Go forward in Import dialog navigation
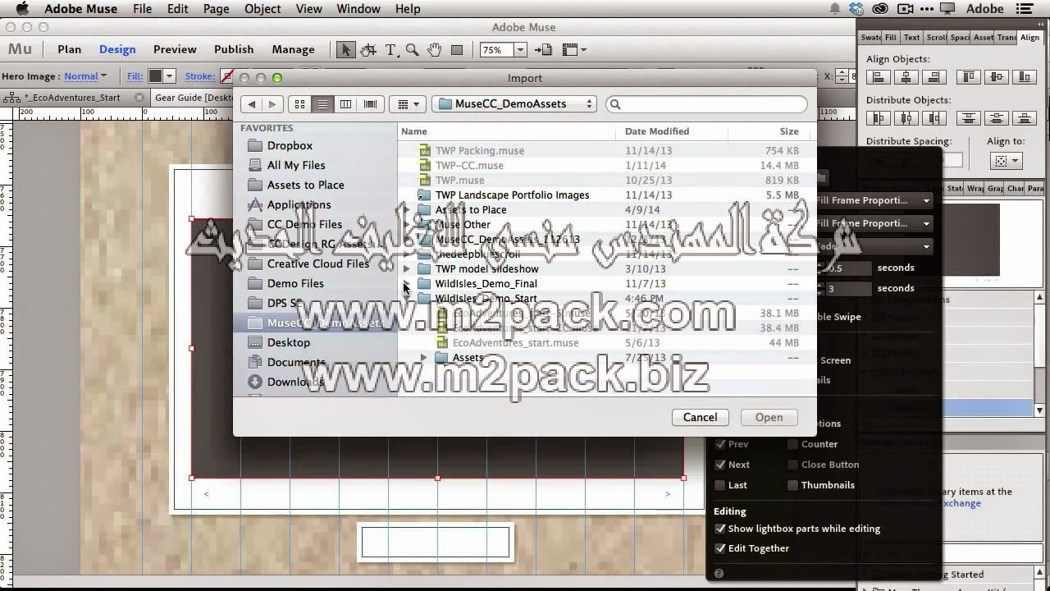The height and width of the screenshot is (591, 1050). point(272,104)
